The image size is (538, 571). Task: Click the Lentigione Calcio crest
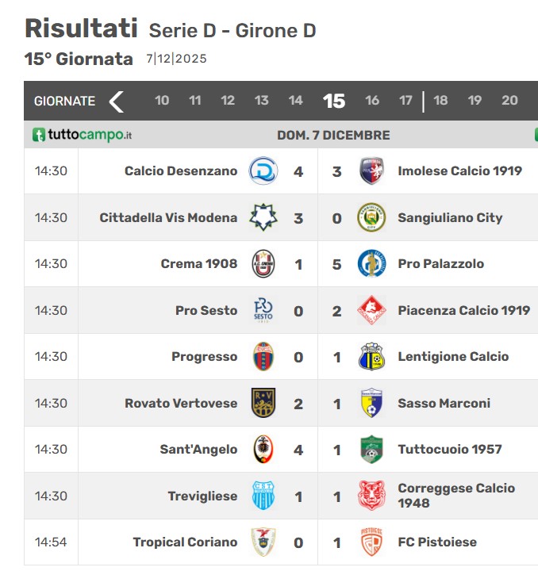[371, 357]
